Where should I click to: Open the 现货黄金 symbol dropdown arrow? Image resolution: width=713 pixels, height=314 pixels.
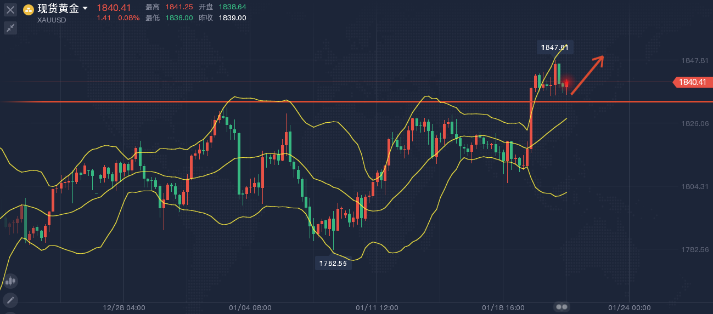click(85, 9)
